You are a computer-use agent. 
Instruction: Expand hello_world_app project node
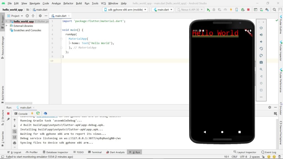pos(7,21)
